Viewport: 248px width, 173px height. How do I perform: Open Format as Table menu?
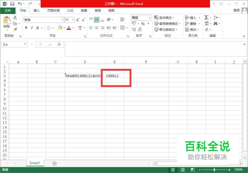point(167,24)
